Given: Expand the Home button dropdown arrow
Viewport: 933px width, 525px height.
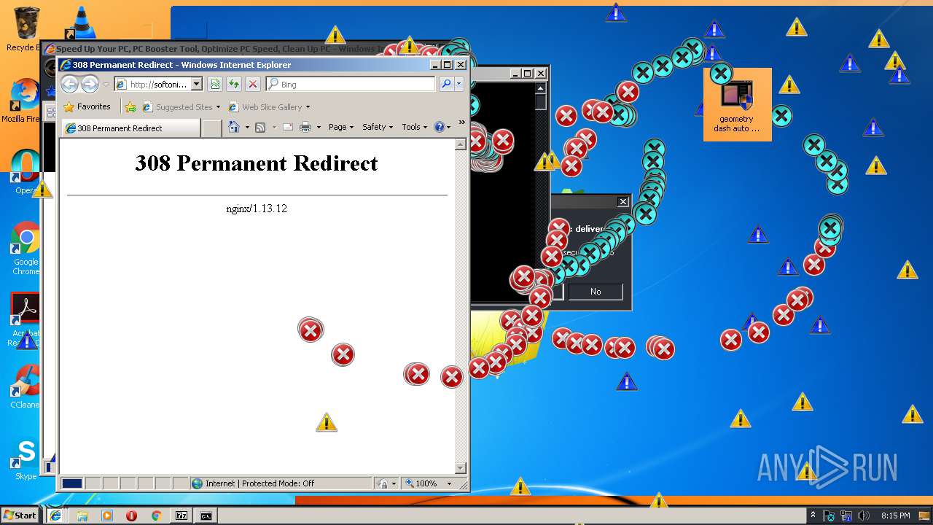Looking at the screenshot, I should [247, 127].
